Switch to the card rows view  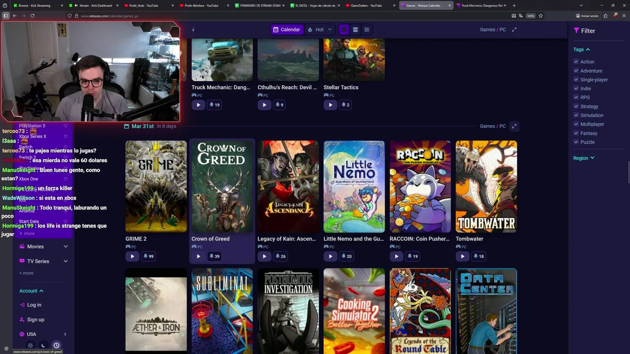pos(355,29)
